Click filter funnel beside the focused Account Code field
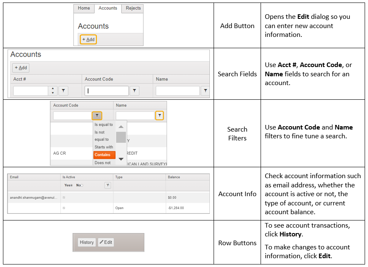 [134, 91]
